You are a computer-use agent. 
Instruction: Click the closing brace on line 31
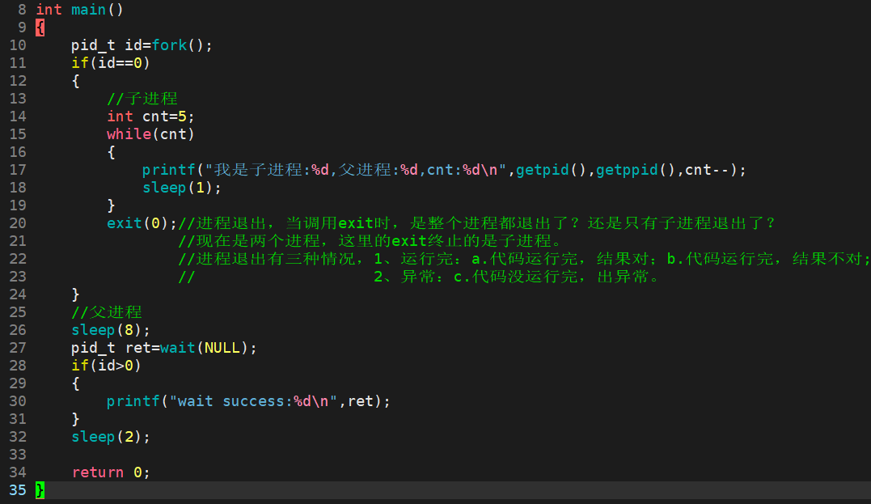75,419
